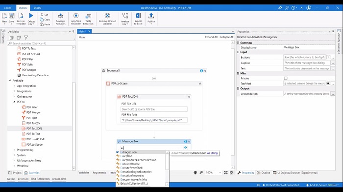Collapse the Common property section
Image resolution: width=343 pixels, height=192 pixels.
point(238,43)
